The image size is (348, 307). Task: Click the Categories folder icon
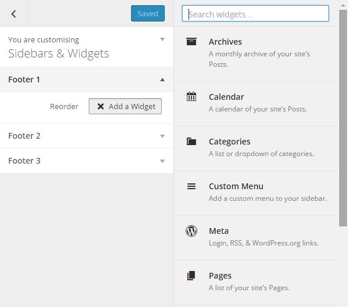pos(191,141)
